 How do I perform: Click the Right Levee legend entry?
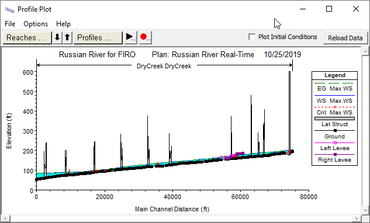(334, 159)
